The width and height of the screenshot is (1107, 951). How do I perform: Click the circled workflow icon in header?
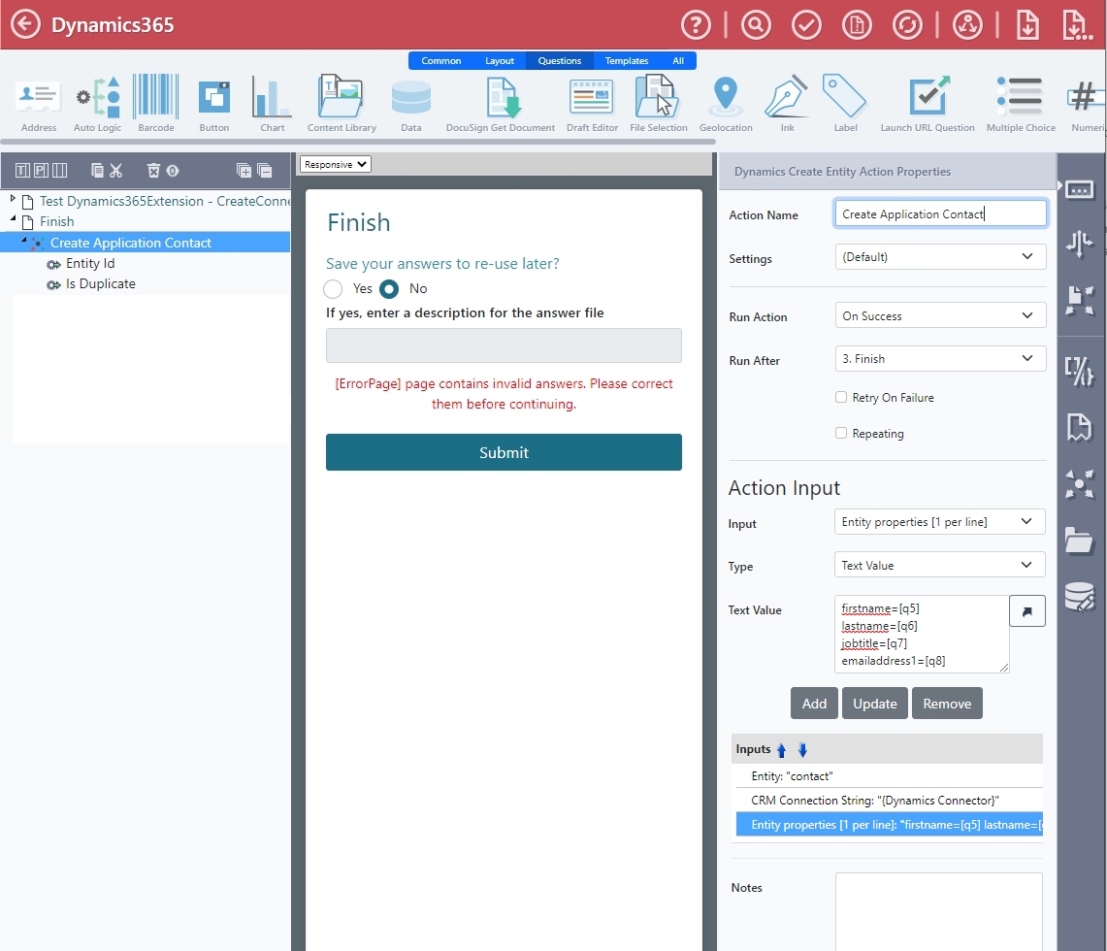(x=967, y=25)
